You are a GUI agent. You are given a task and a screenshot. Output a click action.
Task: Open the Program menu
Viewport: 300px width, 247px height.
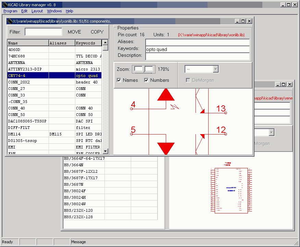[10, 11]
